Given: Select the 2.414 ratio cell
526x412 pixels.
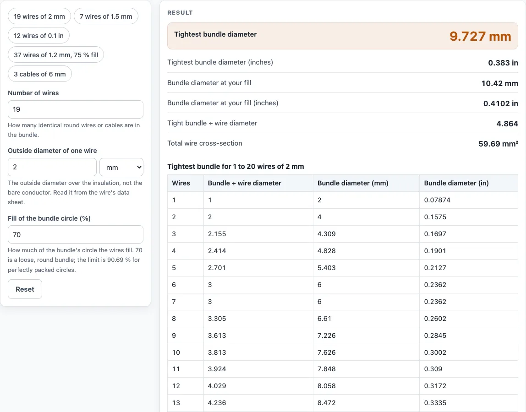Looking at the screenshot, I should pos(258,251).
